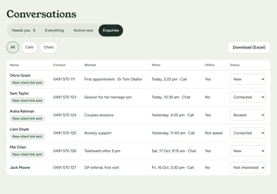277x194 pixels.
Task: Filter by All enquiries
Action: pos(13,47)
